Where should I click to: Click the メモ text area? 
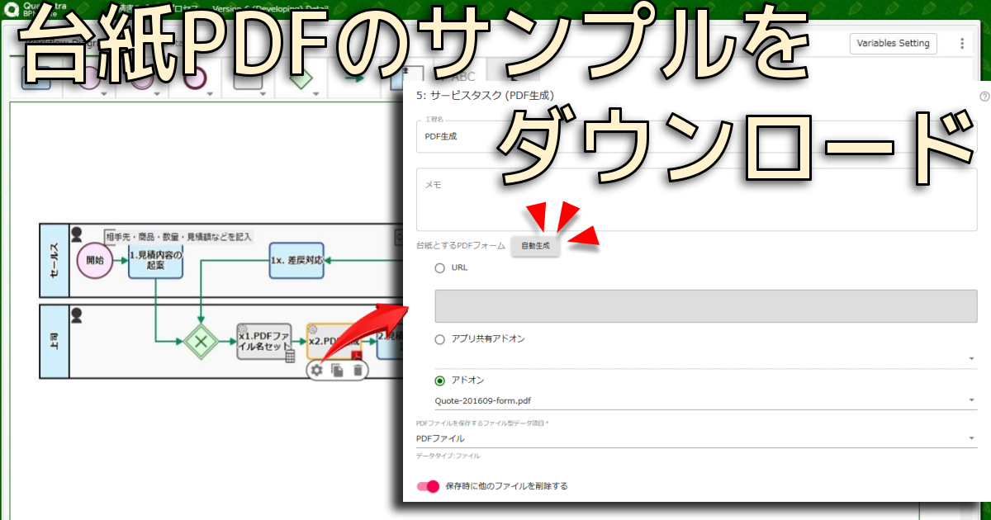pos(697,200)
